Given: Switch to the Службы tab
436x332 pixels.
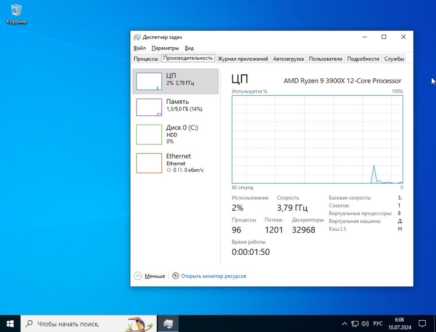Looking at the screenshot, I should click(394, 59).
